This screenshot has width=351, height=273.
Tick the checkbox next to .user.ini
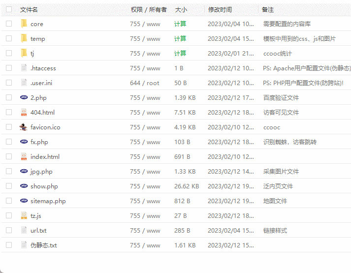pyautogui.click(x=9, y=83)
